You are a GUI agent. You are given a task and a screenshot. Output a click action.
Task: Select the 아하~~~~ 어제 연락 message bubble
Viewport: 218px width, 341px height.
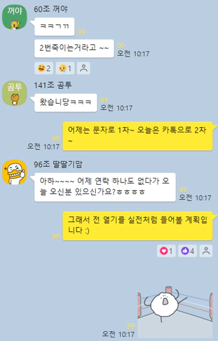click(105, 187)
